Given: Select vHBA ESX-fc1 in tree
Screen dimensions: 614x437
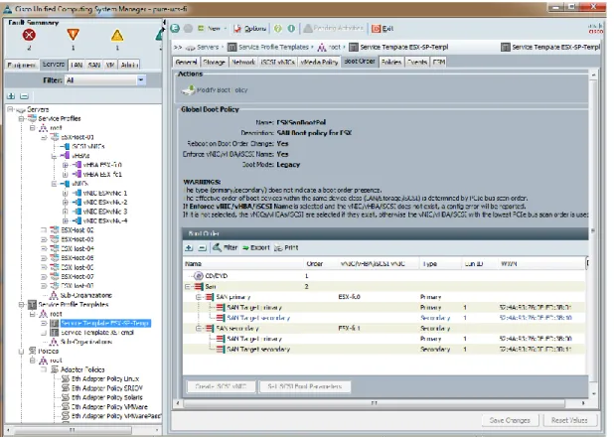Looking at the screenshot, I should (102, 174).
